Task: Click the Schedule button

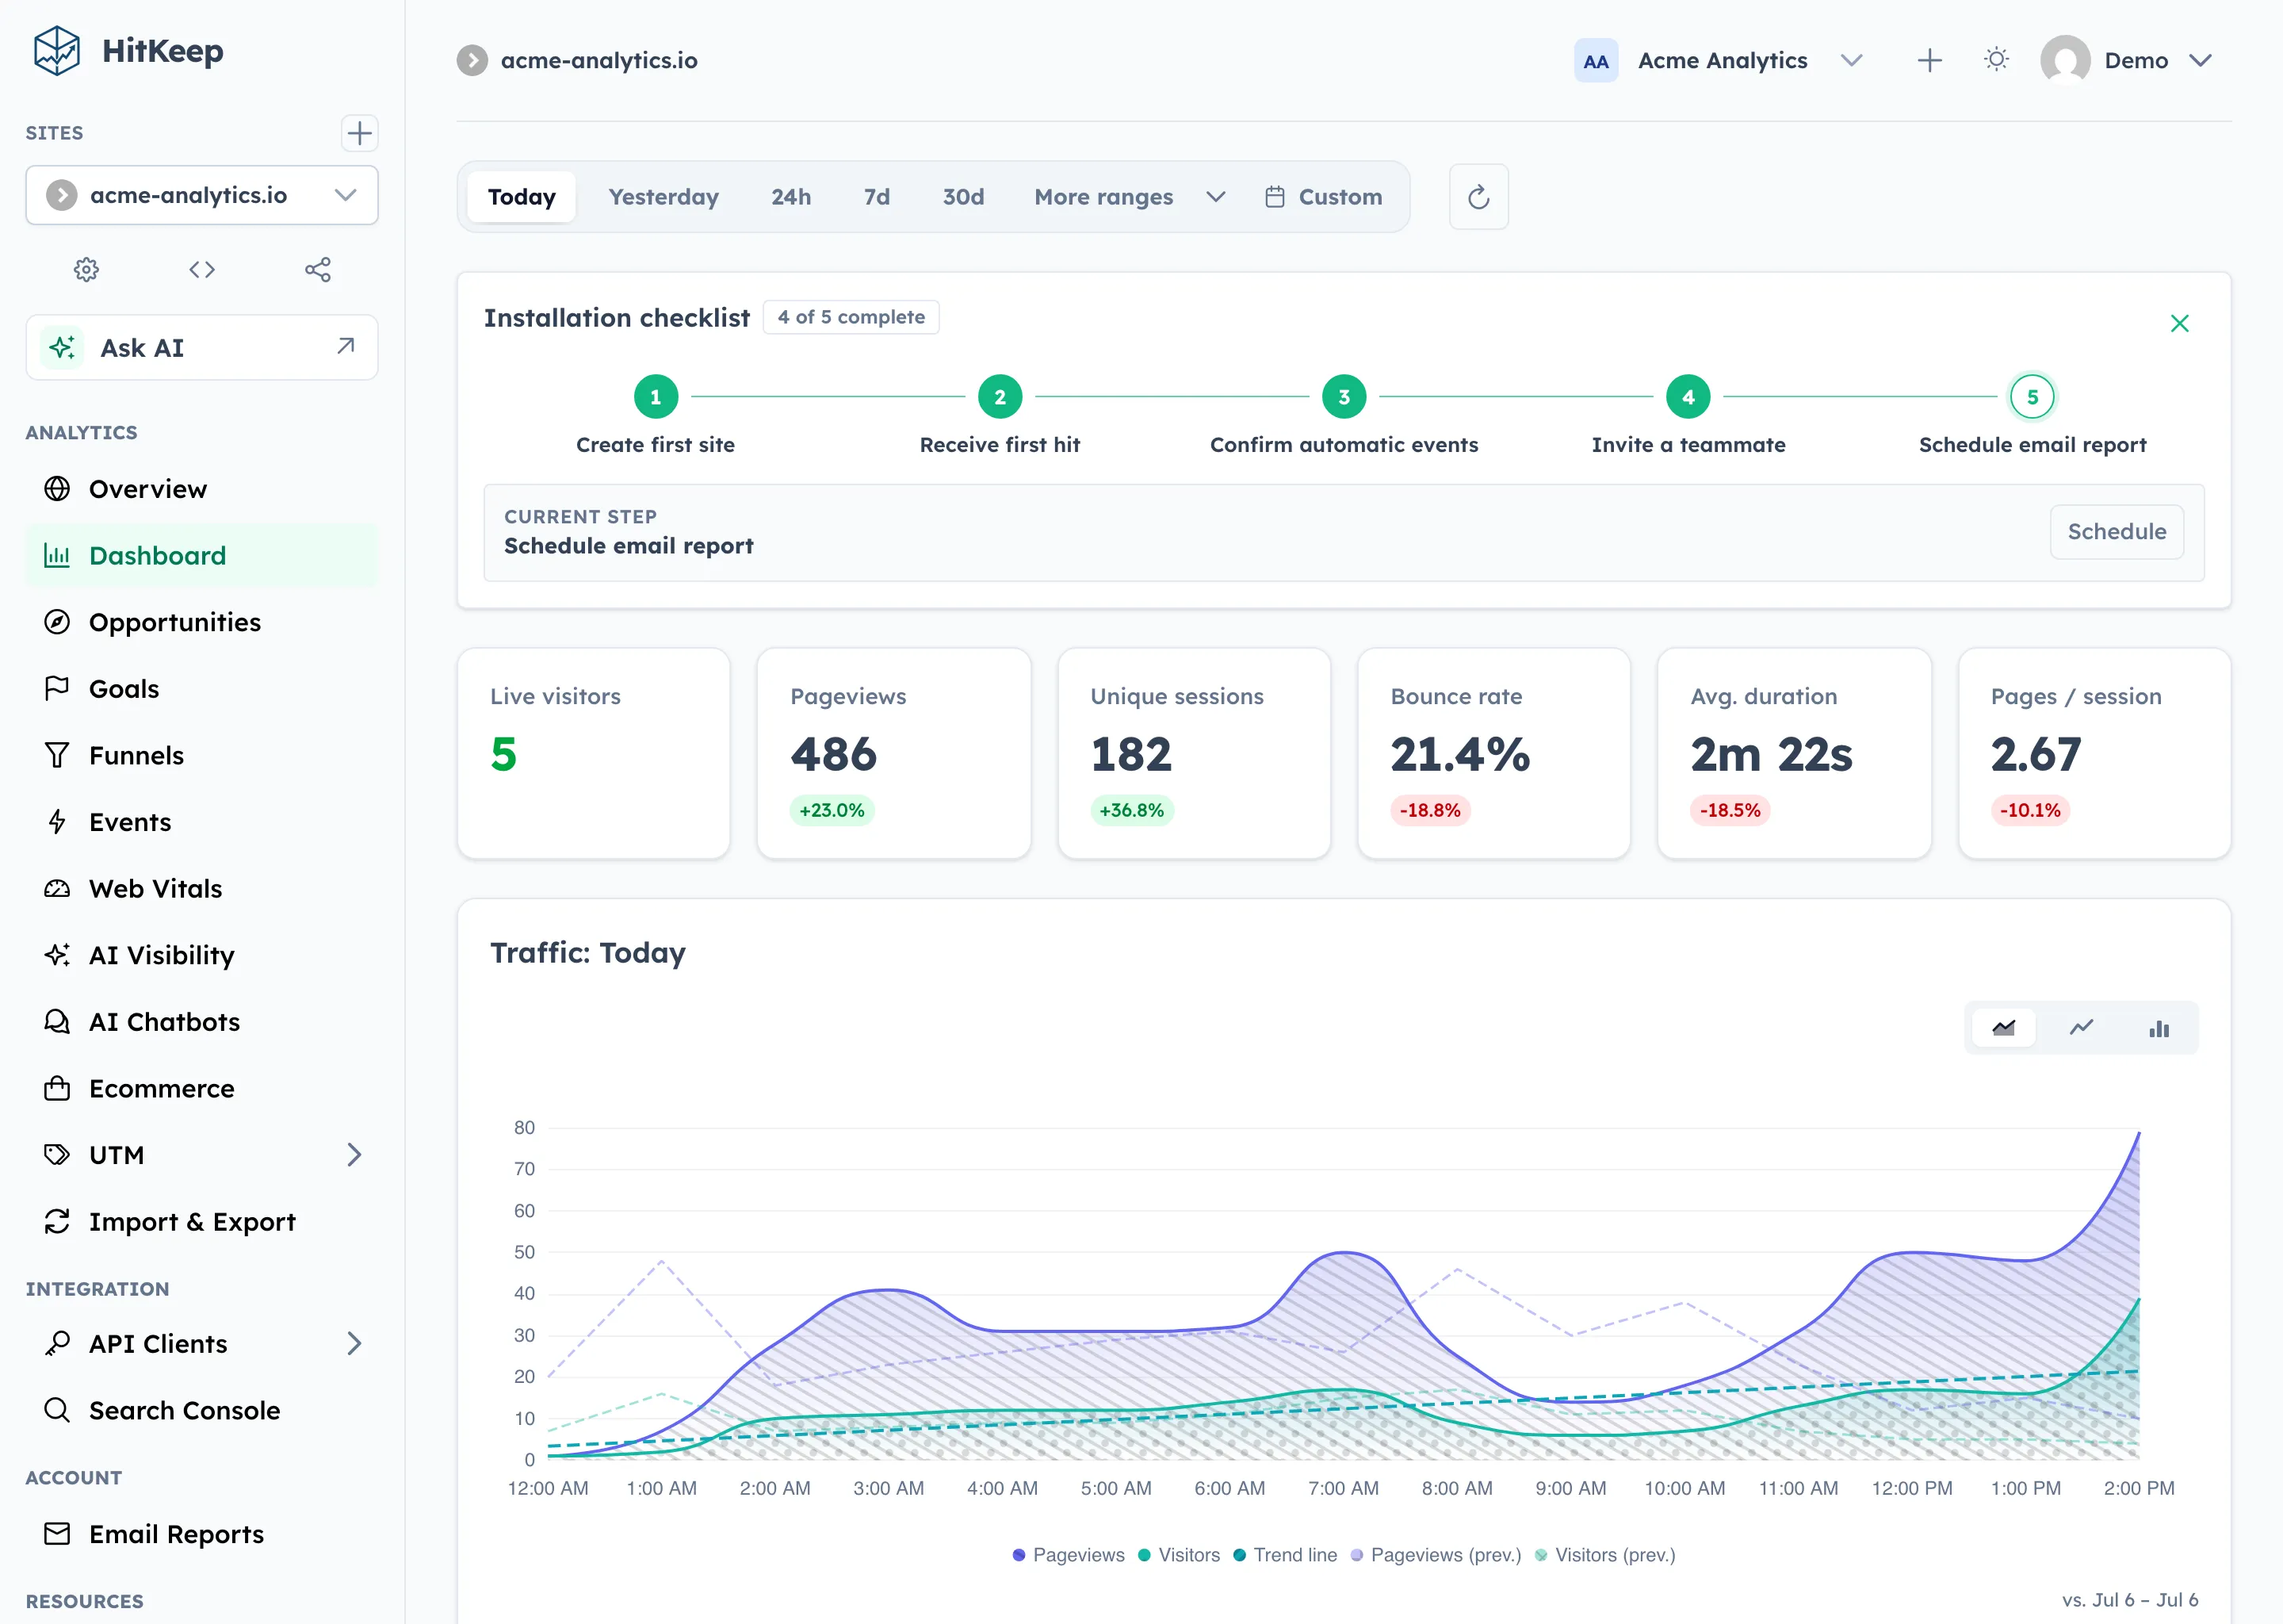Action: [2116, 532]
